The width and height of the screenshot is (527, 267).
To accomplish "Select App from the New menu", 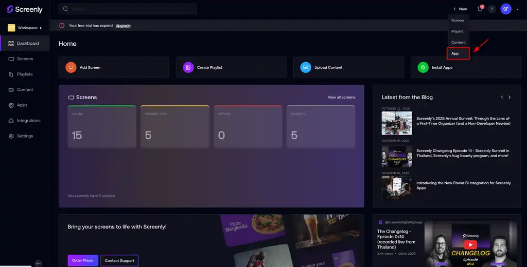I will [455, 53].
